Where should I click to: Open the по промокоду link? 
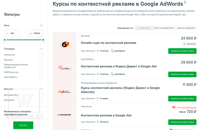[189, 107]
